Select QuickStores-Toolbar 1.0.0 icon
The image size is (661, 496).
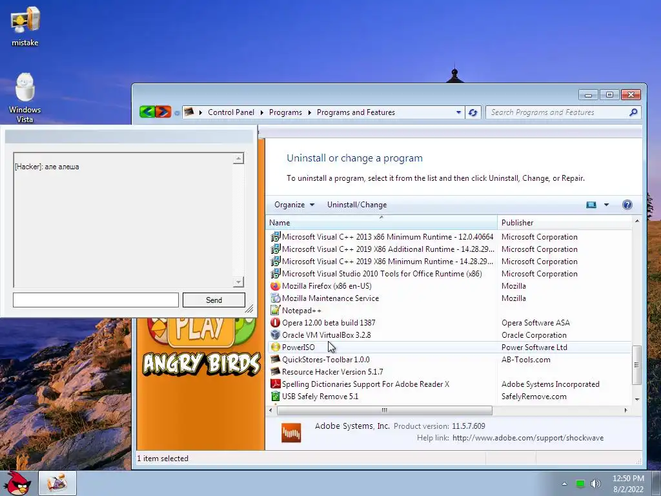coord(275,359)
